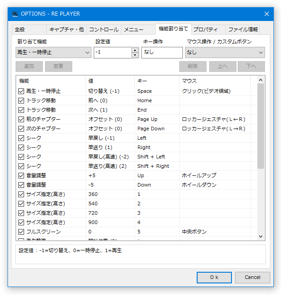Uncheck the 次のチャプター checkbox
The height and width of the screenshot is (295, 281).
(21, 129)
